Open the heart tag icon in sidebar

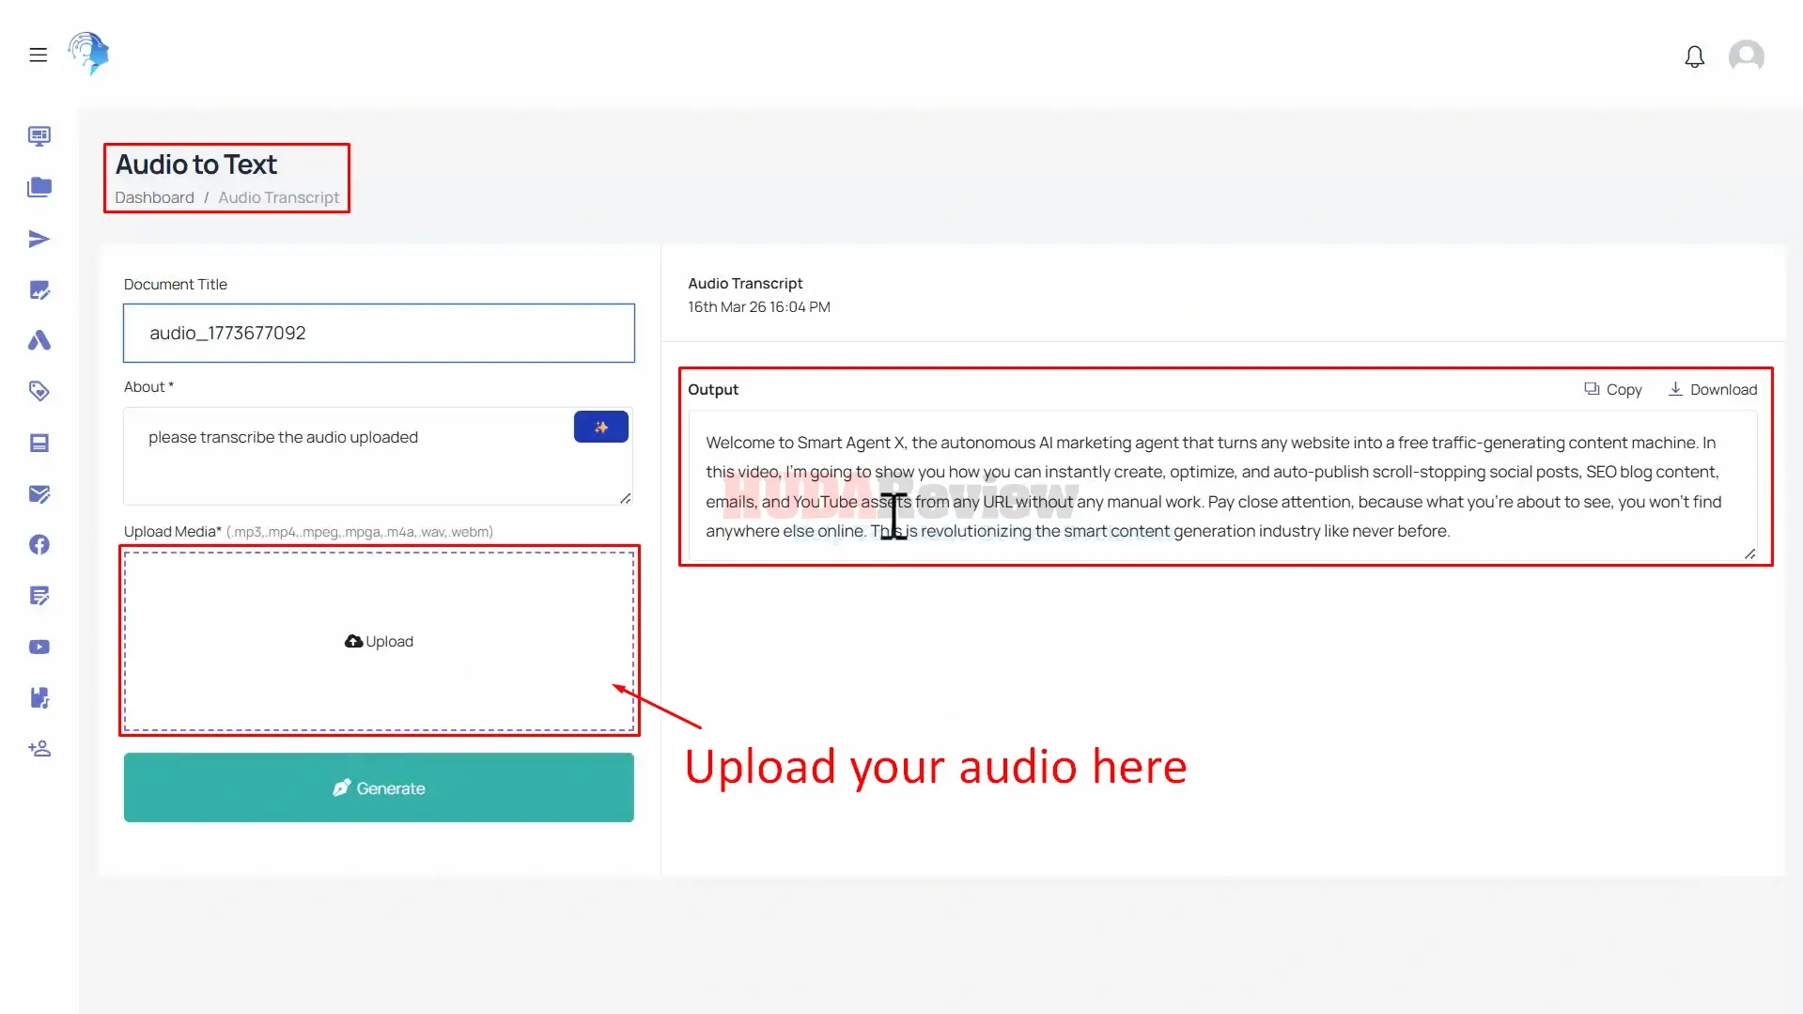[x=39, y=391]
